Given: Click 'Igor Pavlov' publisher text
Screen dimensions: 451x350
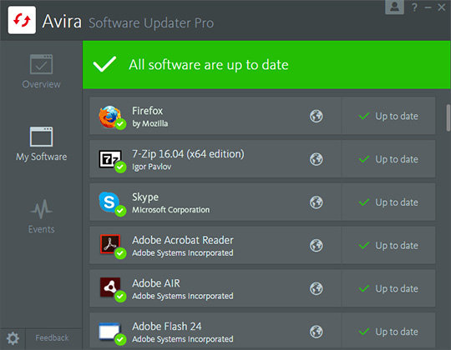Looking at the screenshot, I should [x=151, y=167].
